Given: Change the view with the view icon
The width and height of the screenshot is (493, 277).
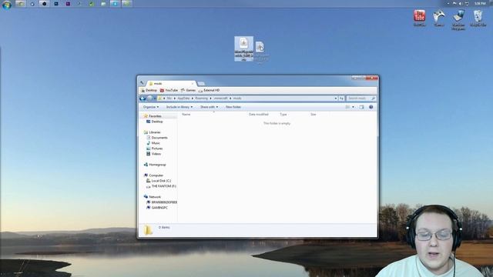Looking at the screenshot, I should pyautogui.click(x=347, y=107).
